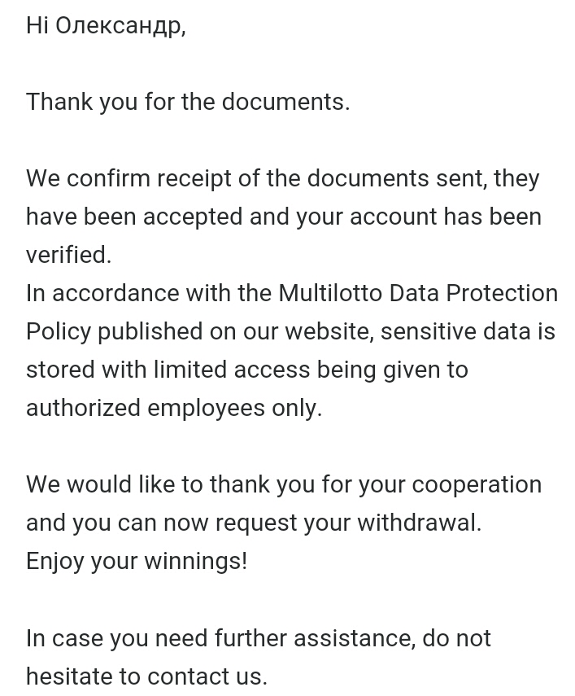Click the phrase 'sensitive data is'
Viewport: 575px width, 696px height.
click(x=468, y=331)
